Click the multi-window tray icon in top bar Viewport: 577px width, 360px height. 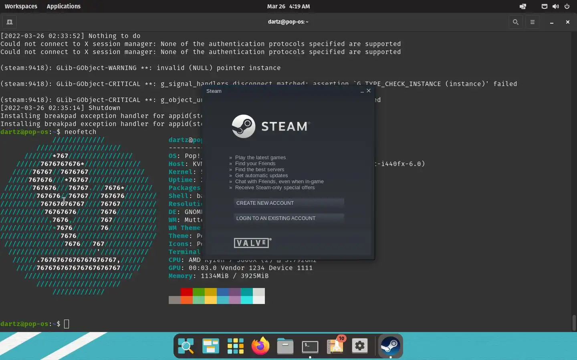coord(523,6)
